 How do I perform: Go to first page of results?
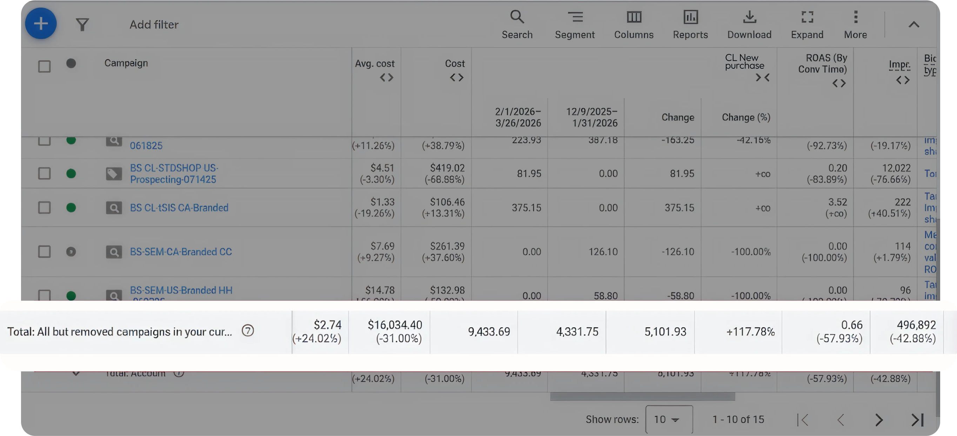pyautogui.click(x=803, y=420)
